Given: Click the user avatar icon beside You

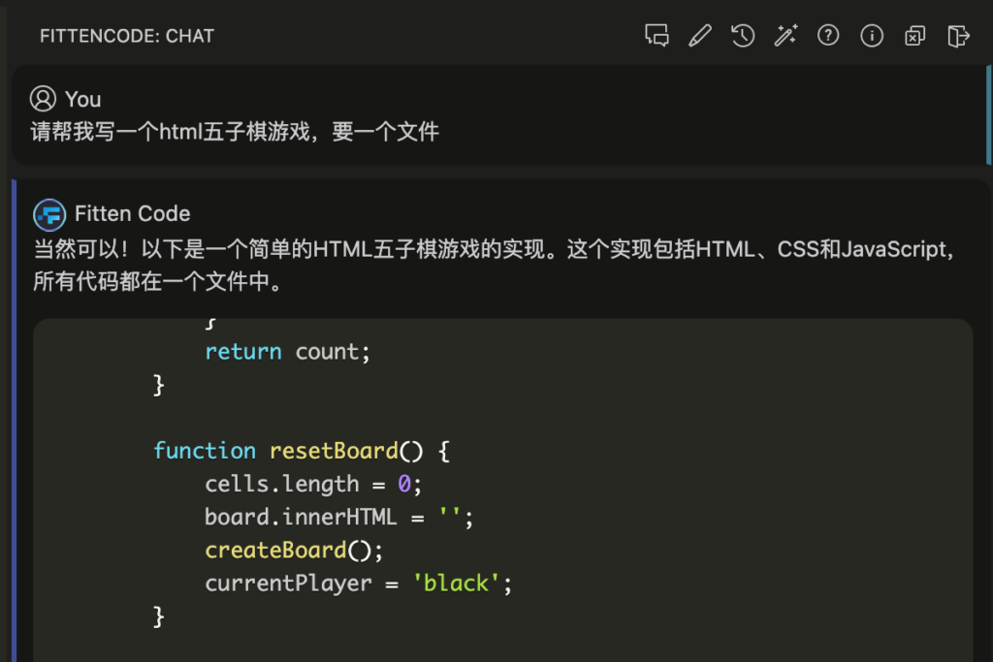Looking at the screenshot, I should (x=43, y=99).
